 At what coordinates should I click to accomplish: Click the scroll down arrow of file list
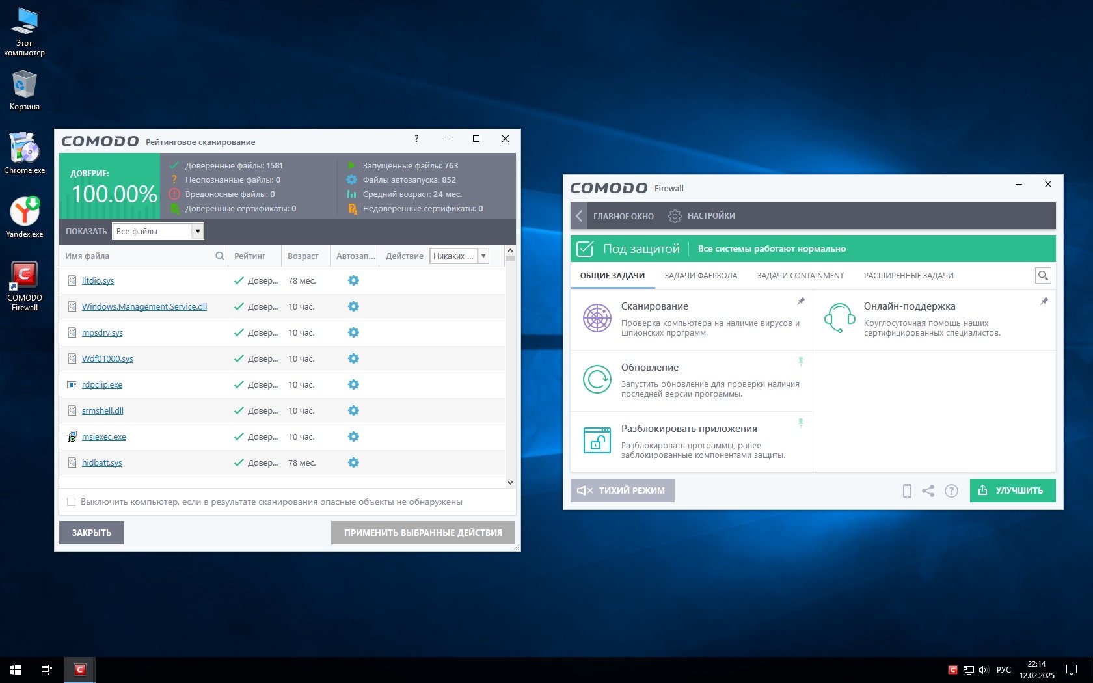[x=510, y=483]
